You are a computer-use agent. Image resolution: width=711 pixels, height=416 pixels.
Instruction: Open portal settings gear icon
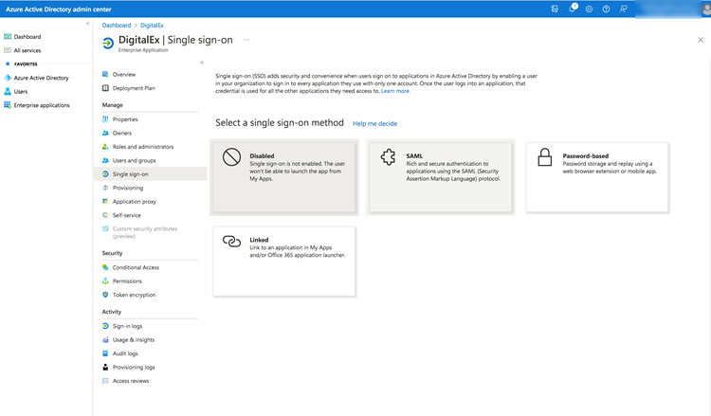[589, 9]
